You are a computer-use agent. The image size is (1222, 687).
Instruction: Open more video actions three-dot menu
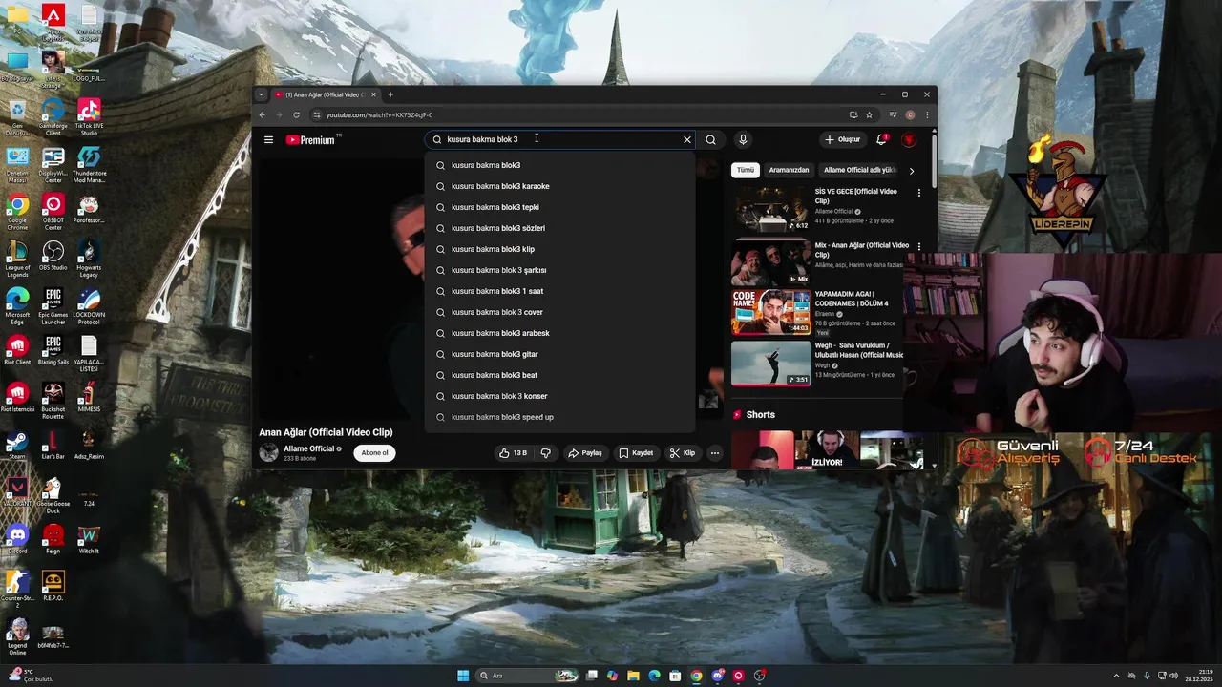714,453
